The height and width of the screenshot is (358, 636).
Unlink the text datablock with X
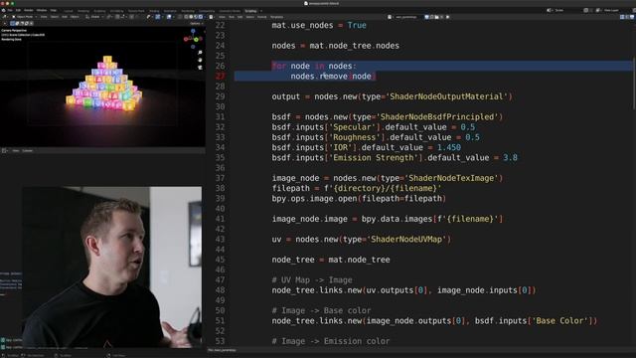(x=442, y=17)
